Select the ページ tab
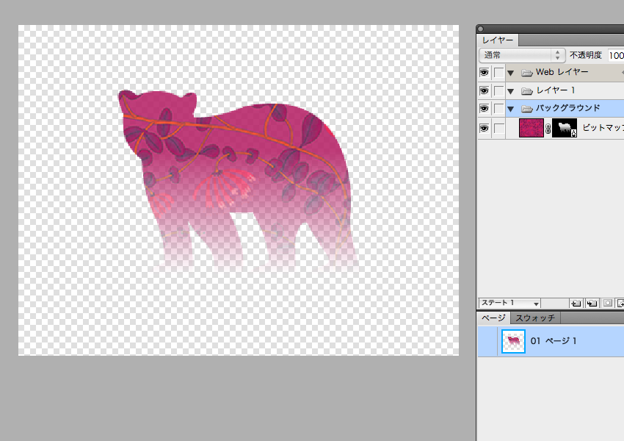This screenshot has height=441, width=624. tap(493, 318)
